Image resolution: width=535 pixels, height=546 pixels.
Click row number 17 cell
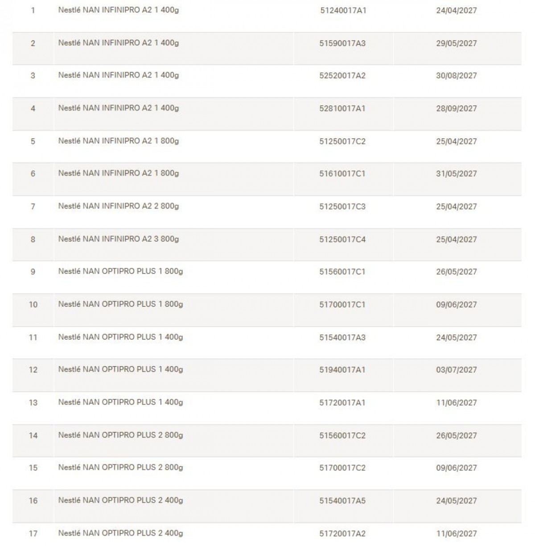point(33,534)
